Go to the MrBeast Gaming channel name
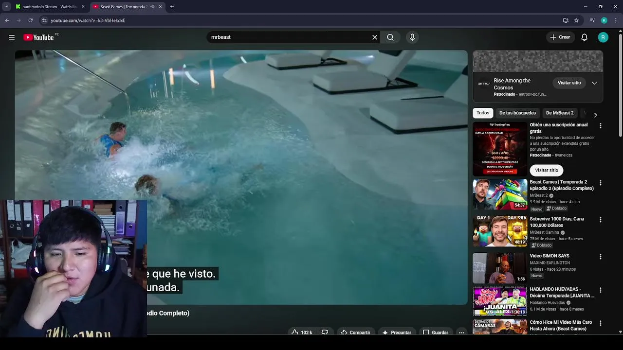 (544, 232)
